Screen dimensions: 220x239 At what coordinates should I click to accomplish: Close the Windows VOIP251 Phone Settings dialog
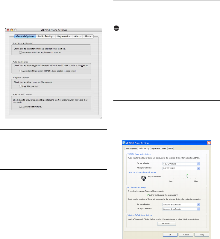(209, 143)
